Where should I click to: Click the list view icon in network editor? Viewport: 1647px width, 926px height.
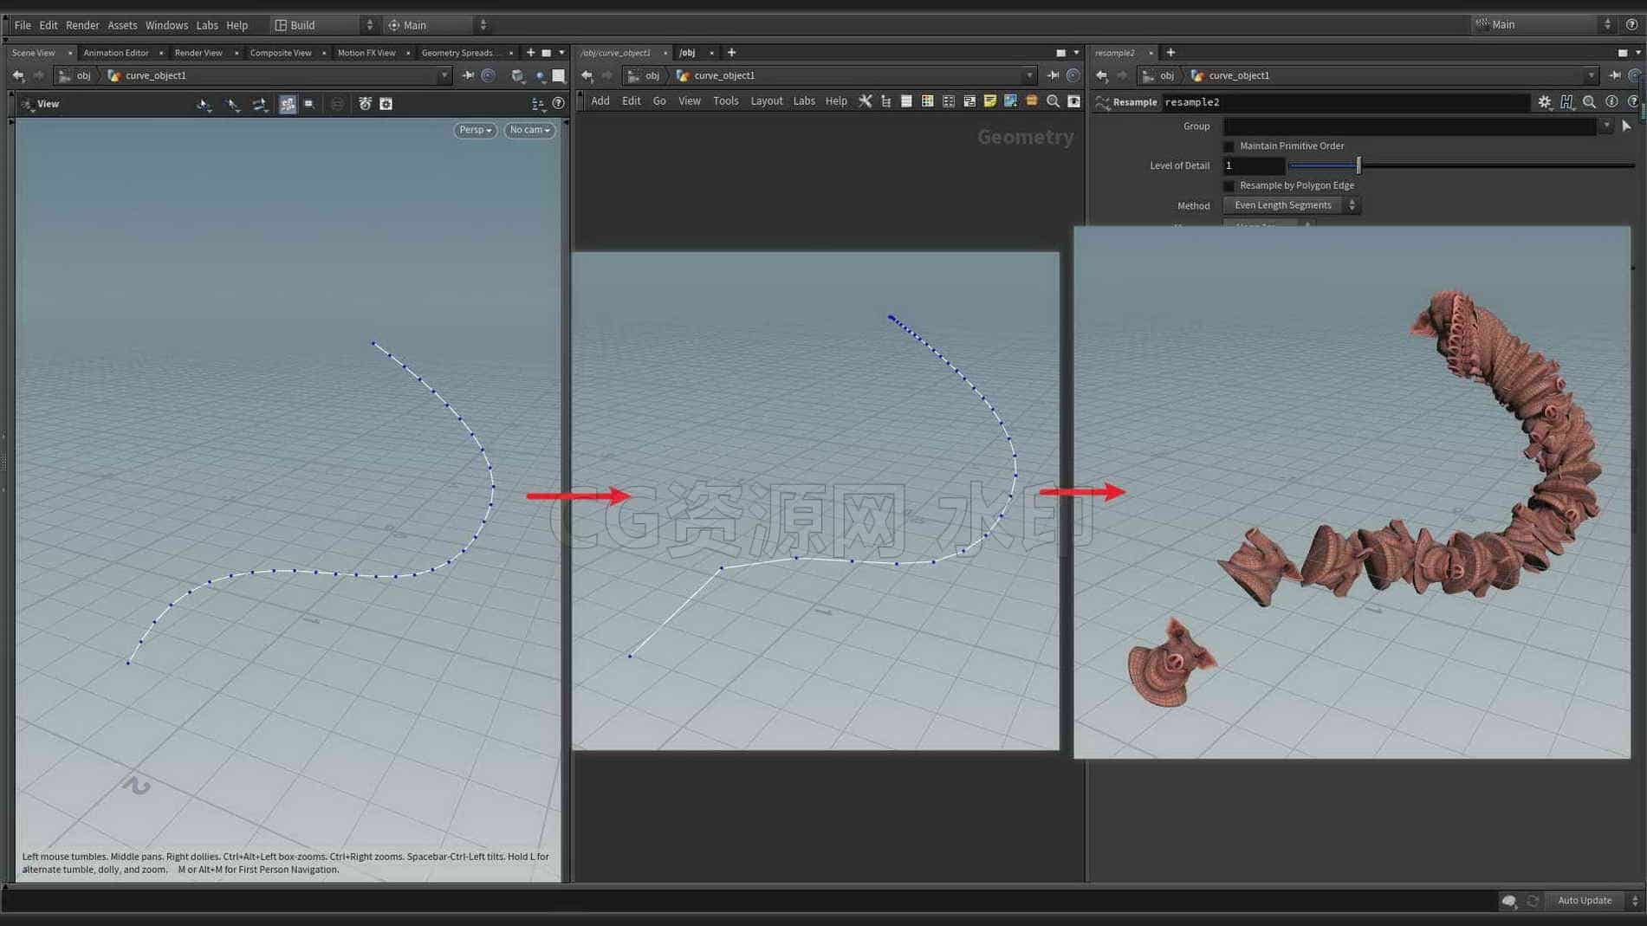[x=906, y=101]
